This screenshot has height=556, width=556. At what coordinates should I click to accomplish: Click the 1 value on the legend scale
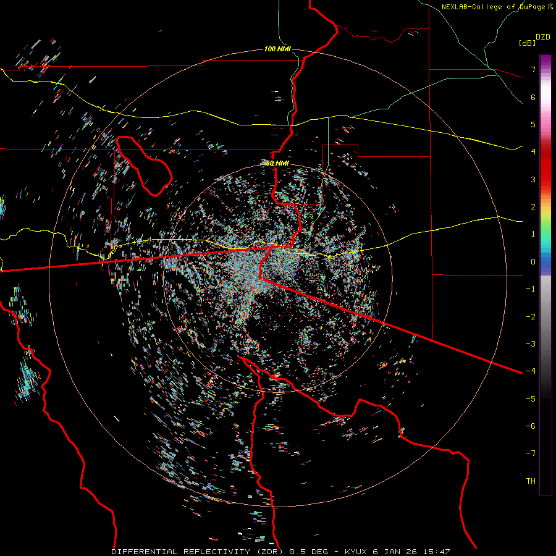(533, 234)
